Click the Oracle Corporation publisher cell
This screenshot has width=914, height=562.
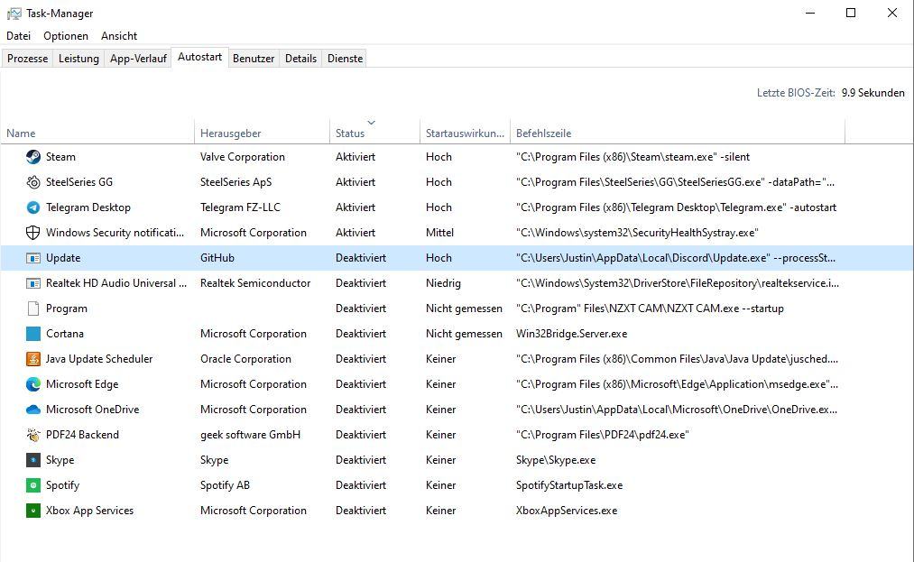[245, 359]
